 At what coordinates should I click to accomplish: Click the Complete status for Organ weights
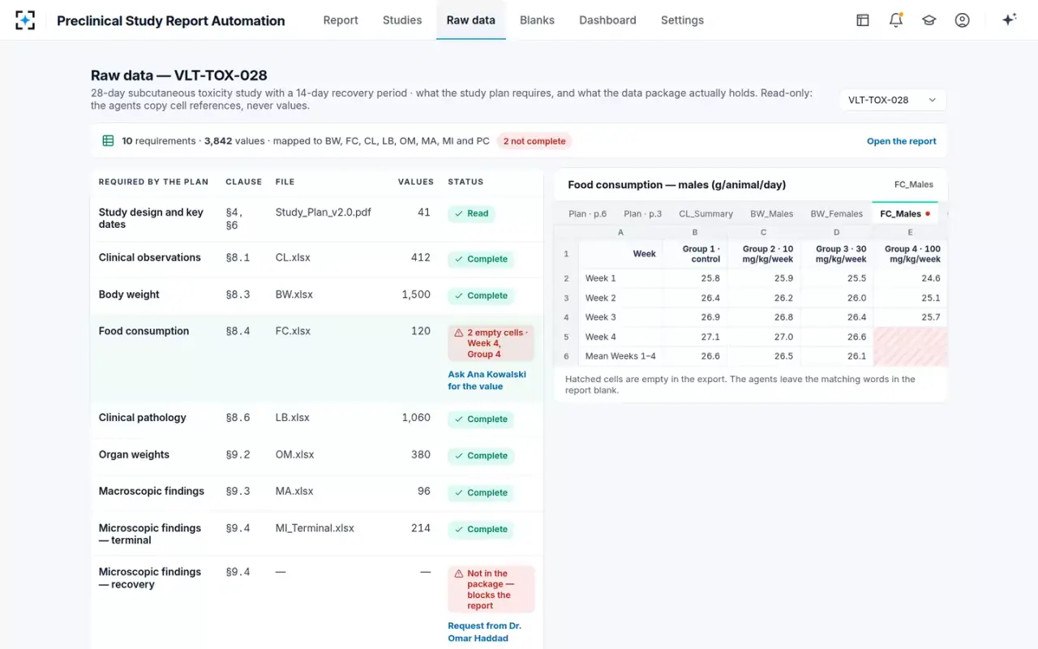pos(482,456)
